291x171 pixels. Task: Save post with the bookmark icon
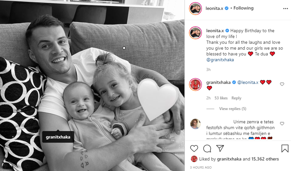285,149
